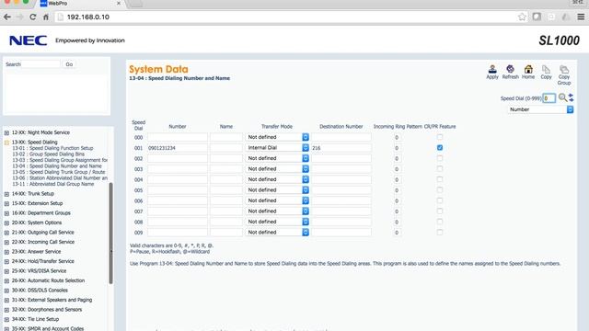
Task: Open Transfer Mode dropdown for speed dial 002
Action: point(277,158)
